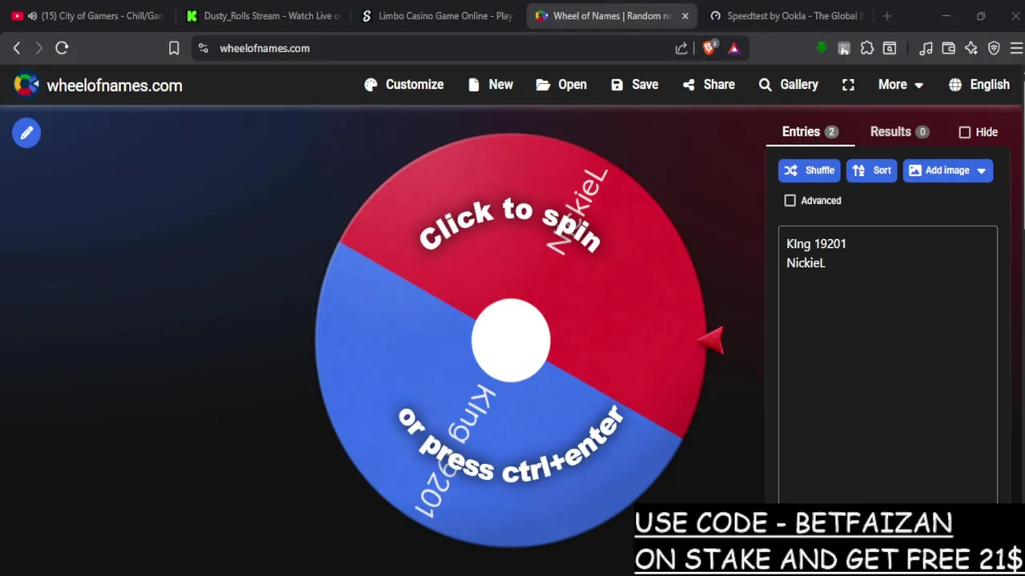This screenshot has width=1025, height=576.
Task: Expand the More dropdown menu
Action: pyautogui.click(x=900, y=85)
